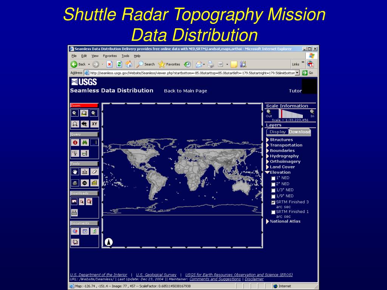Click the binoculars Find tool
The height and width of the screenshot is (290, 387).
pos(84,142)
